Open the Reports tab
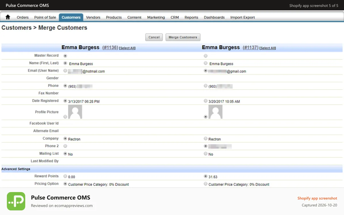344x215 pixels. click(191, 17)
